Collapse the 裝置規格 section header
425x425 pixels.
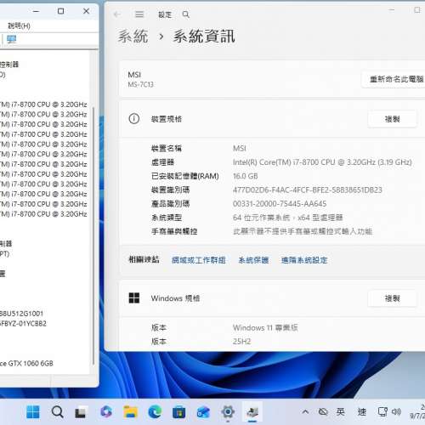tap(272, 119)
